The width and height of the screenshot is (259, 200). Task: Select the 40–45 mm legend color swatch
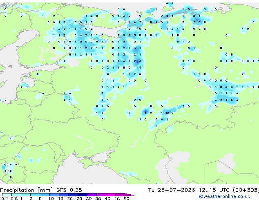[x=111, y=195]
